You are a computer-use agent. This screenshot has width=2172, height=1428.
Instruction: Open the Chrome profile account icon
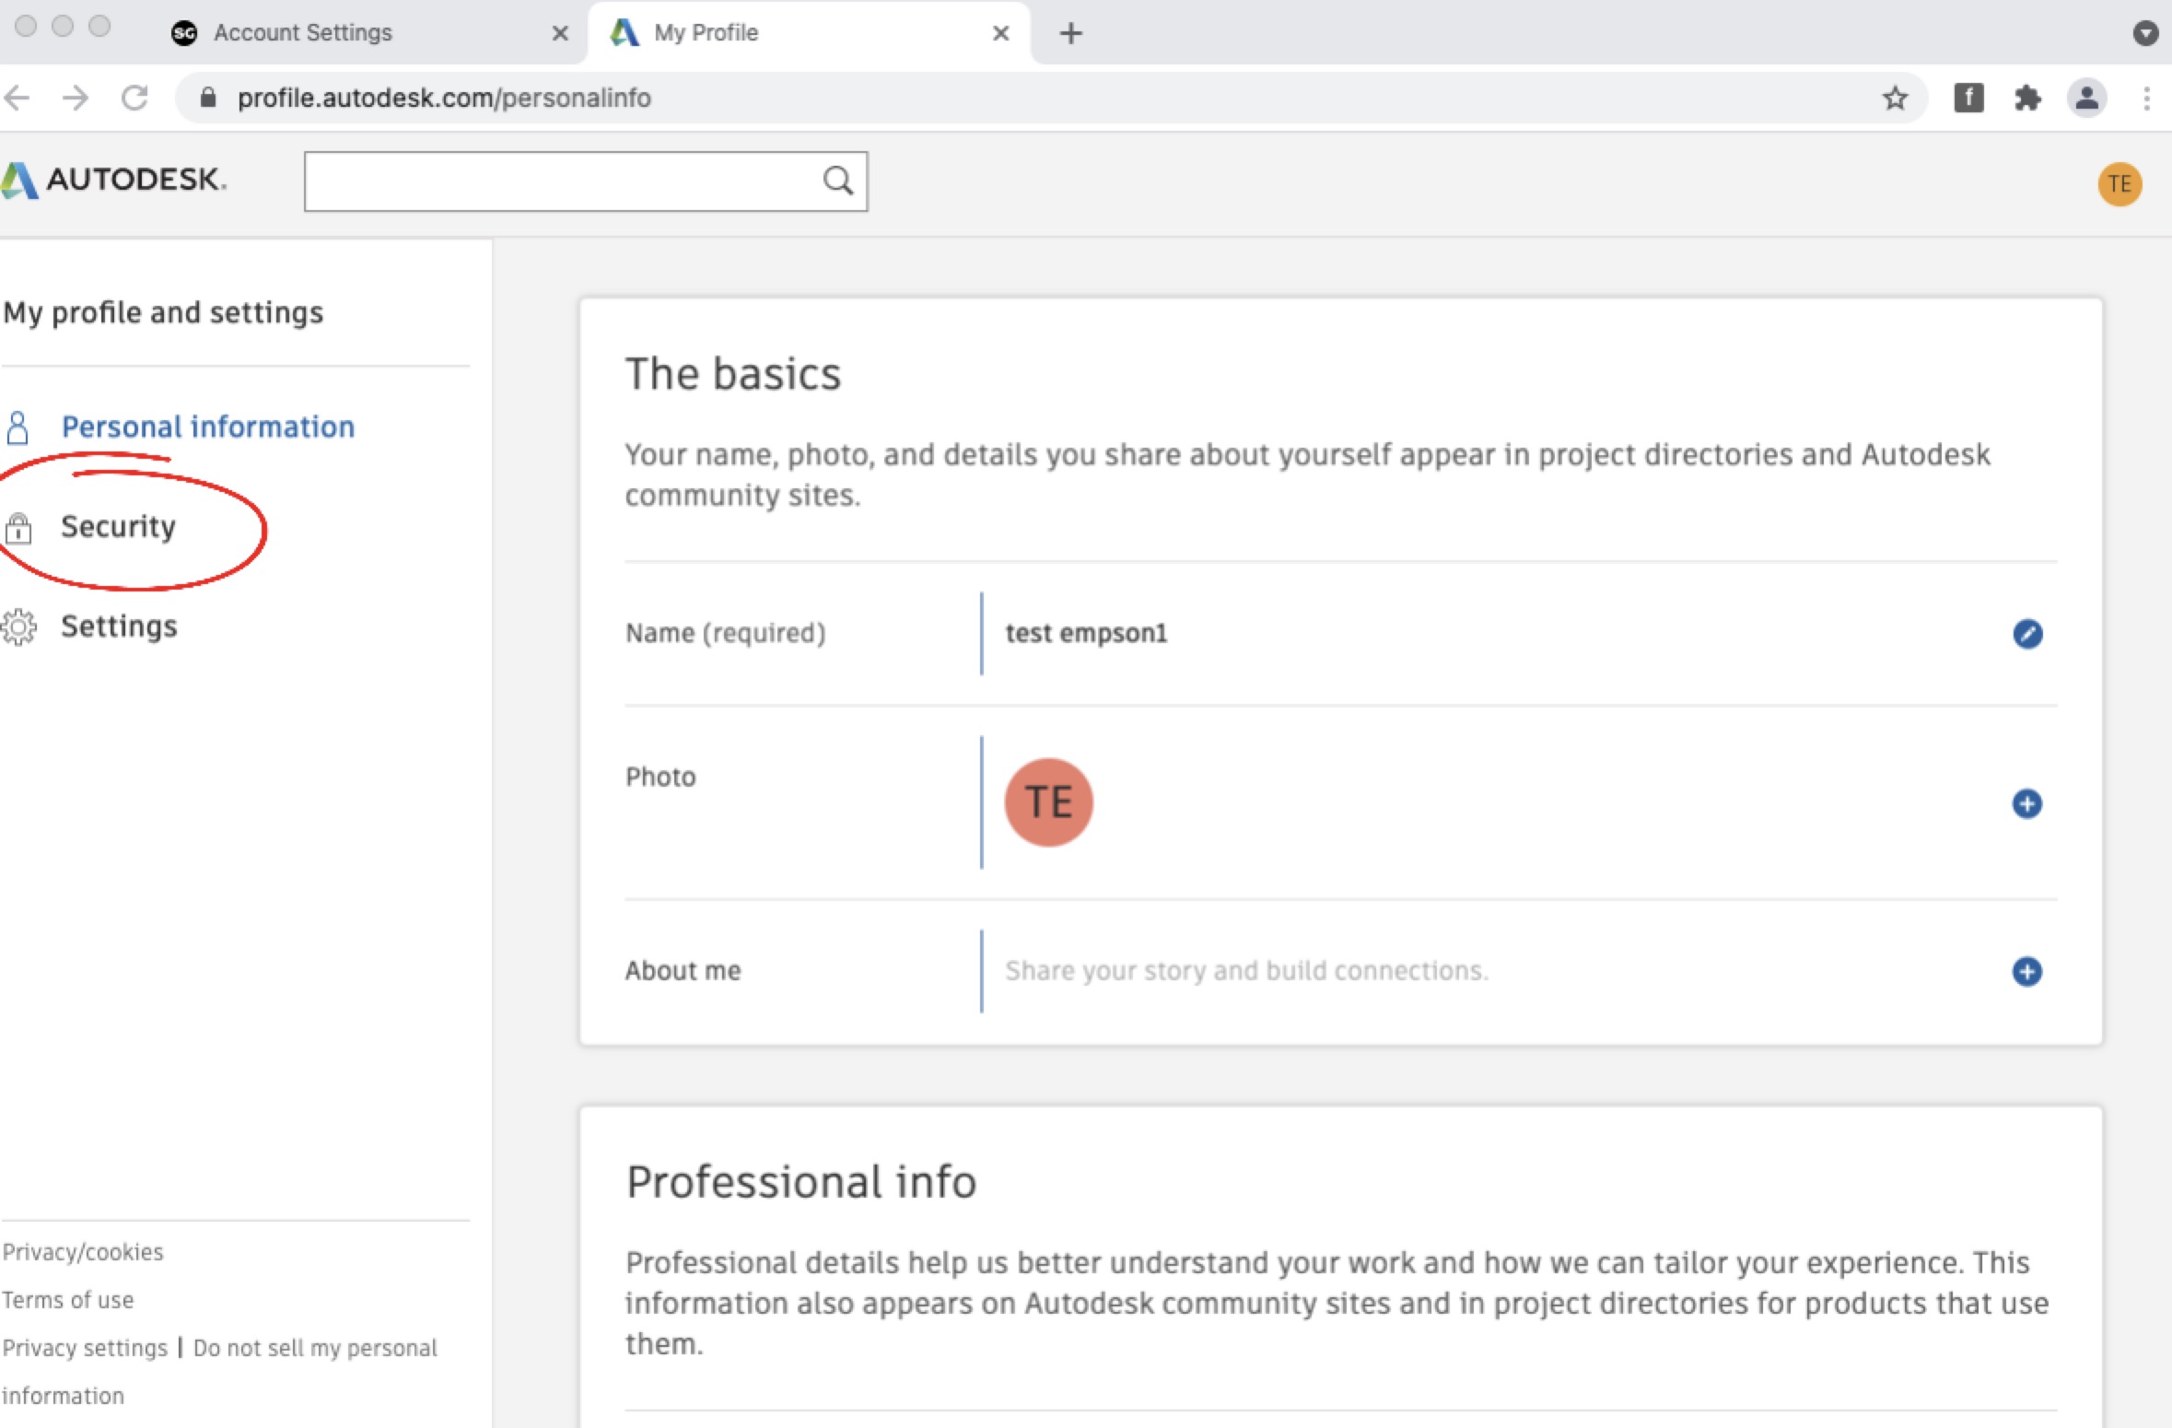click(2086, 98)
